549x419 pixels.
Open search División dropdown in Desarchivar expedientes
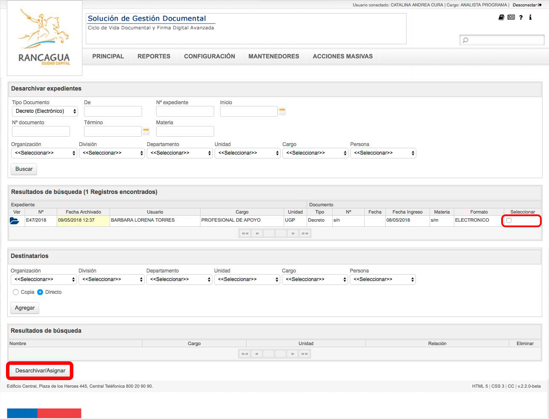[112, 153]
